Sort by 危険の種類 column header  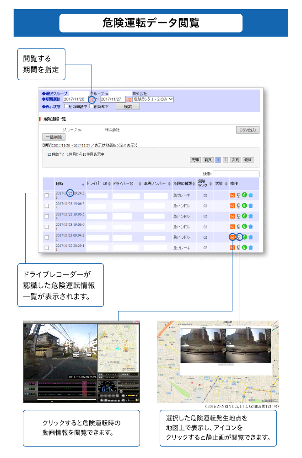coord(184,184)
